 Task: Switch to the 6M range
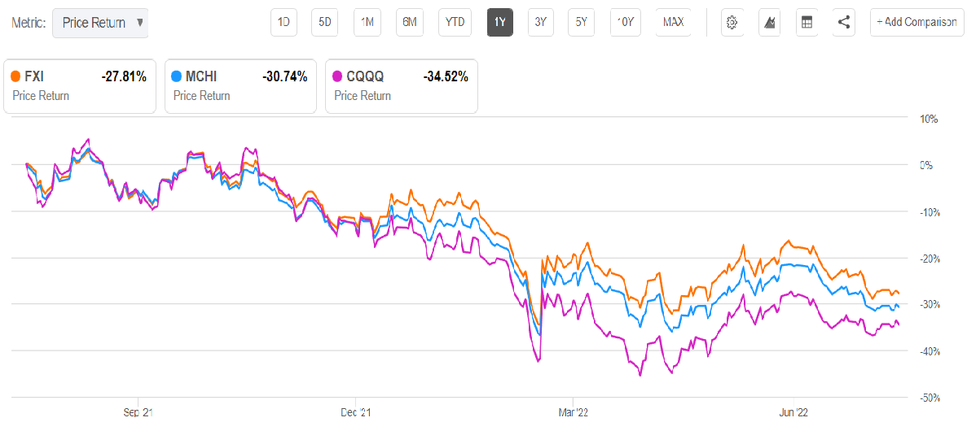point(409,22)
